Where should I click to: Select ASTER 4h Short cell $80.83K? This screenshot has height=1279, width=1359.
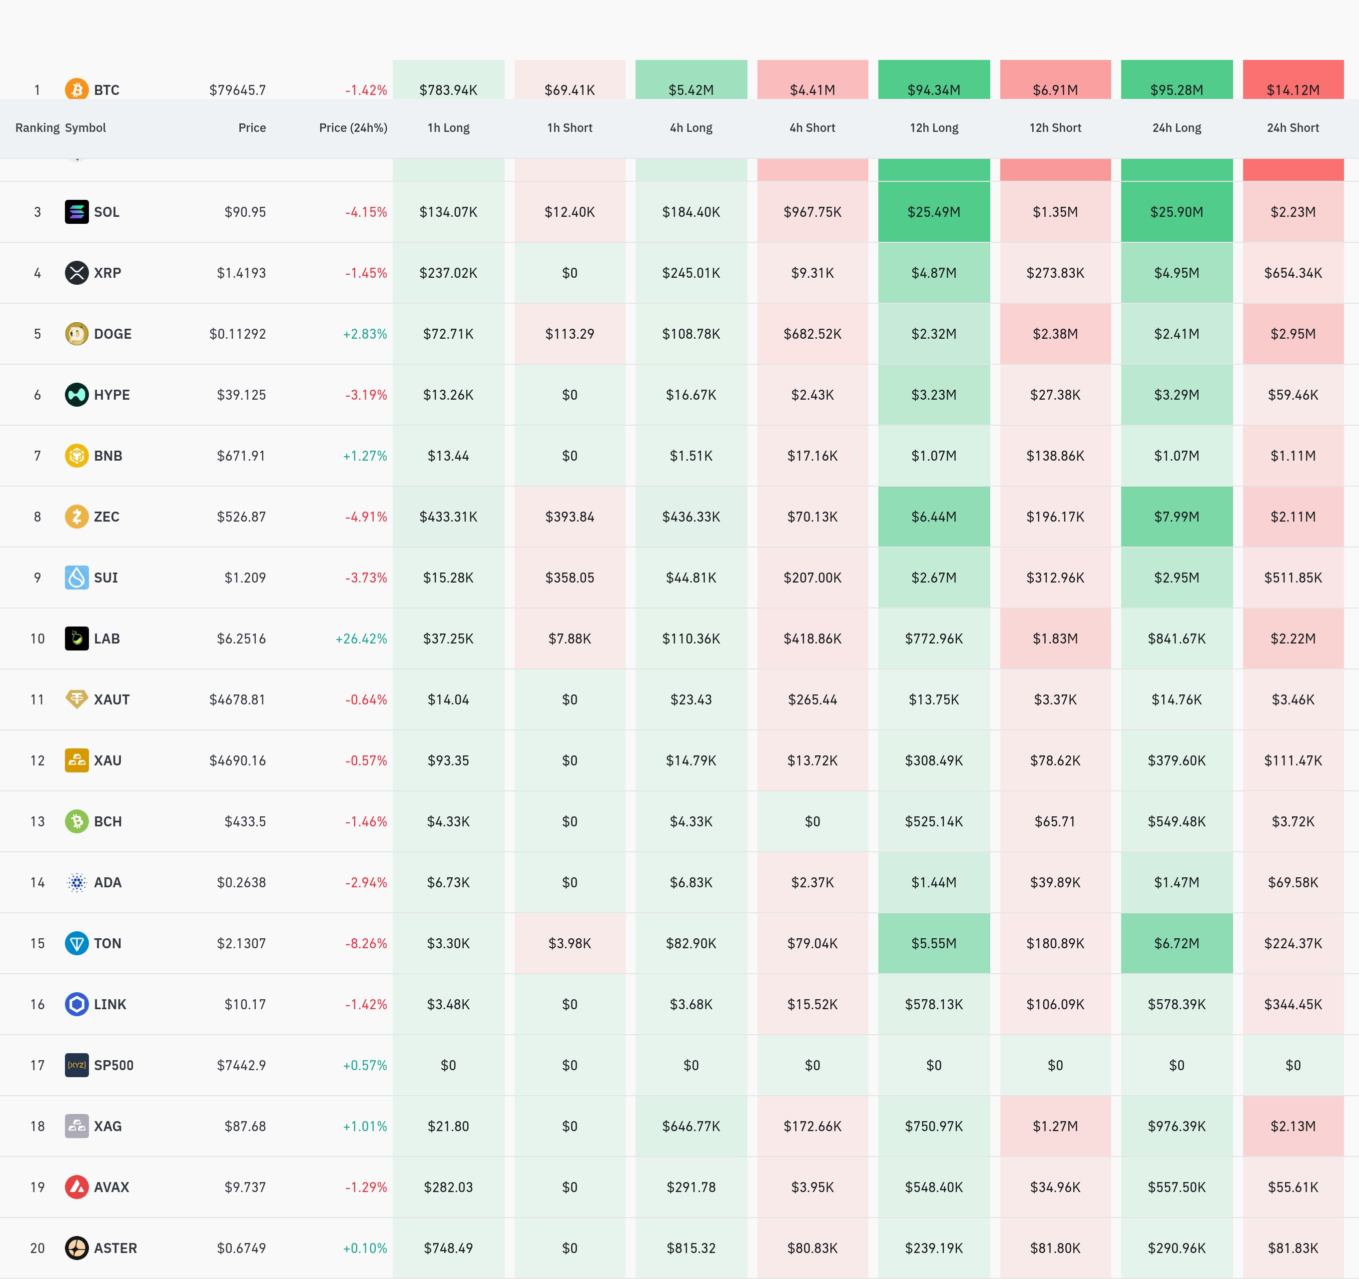[x=812, y=1248]
